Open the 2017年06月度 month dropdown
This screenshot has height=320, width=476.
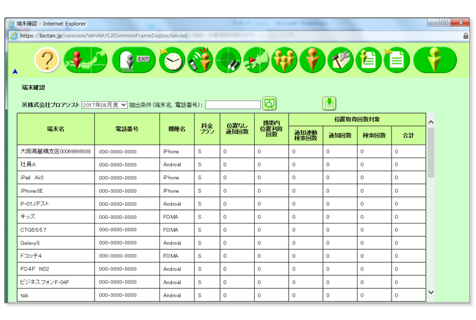tap(105, 105)
